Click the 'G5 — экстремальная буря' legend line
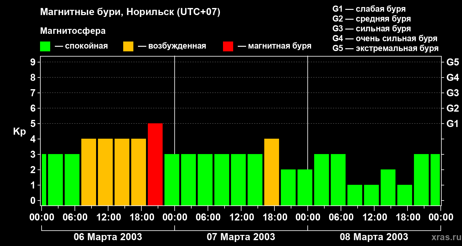This screenshot has height=246, width=462. [385, 48]
